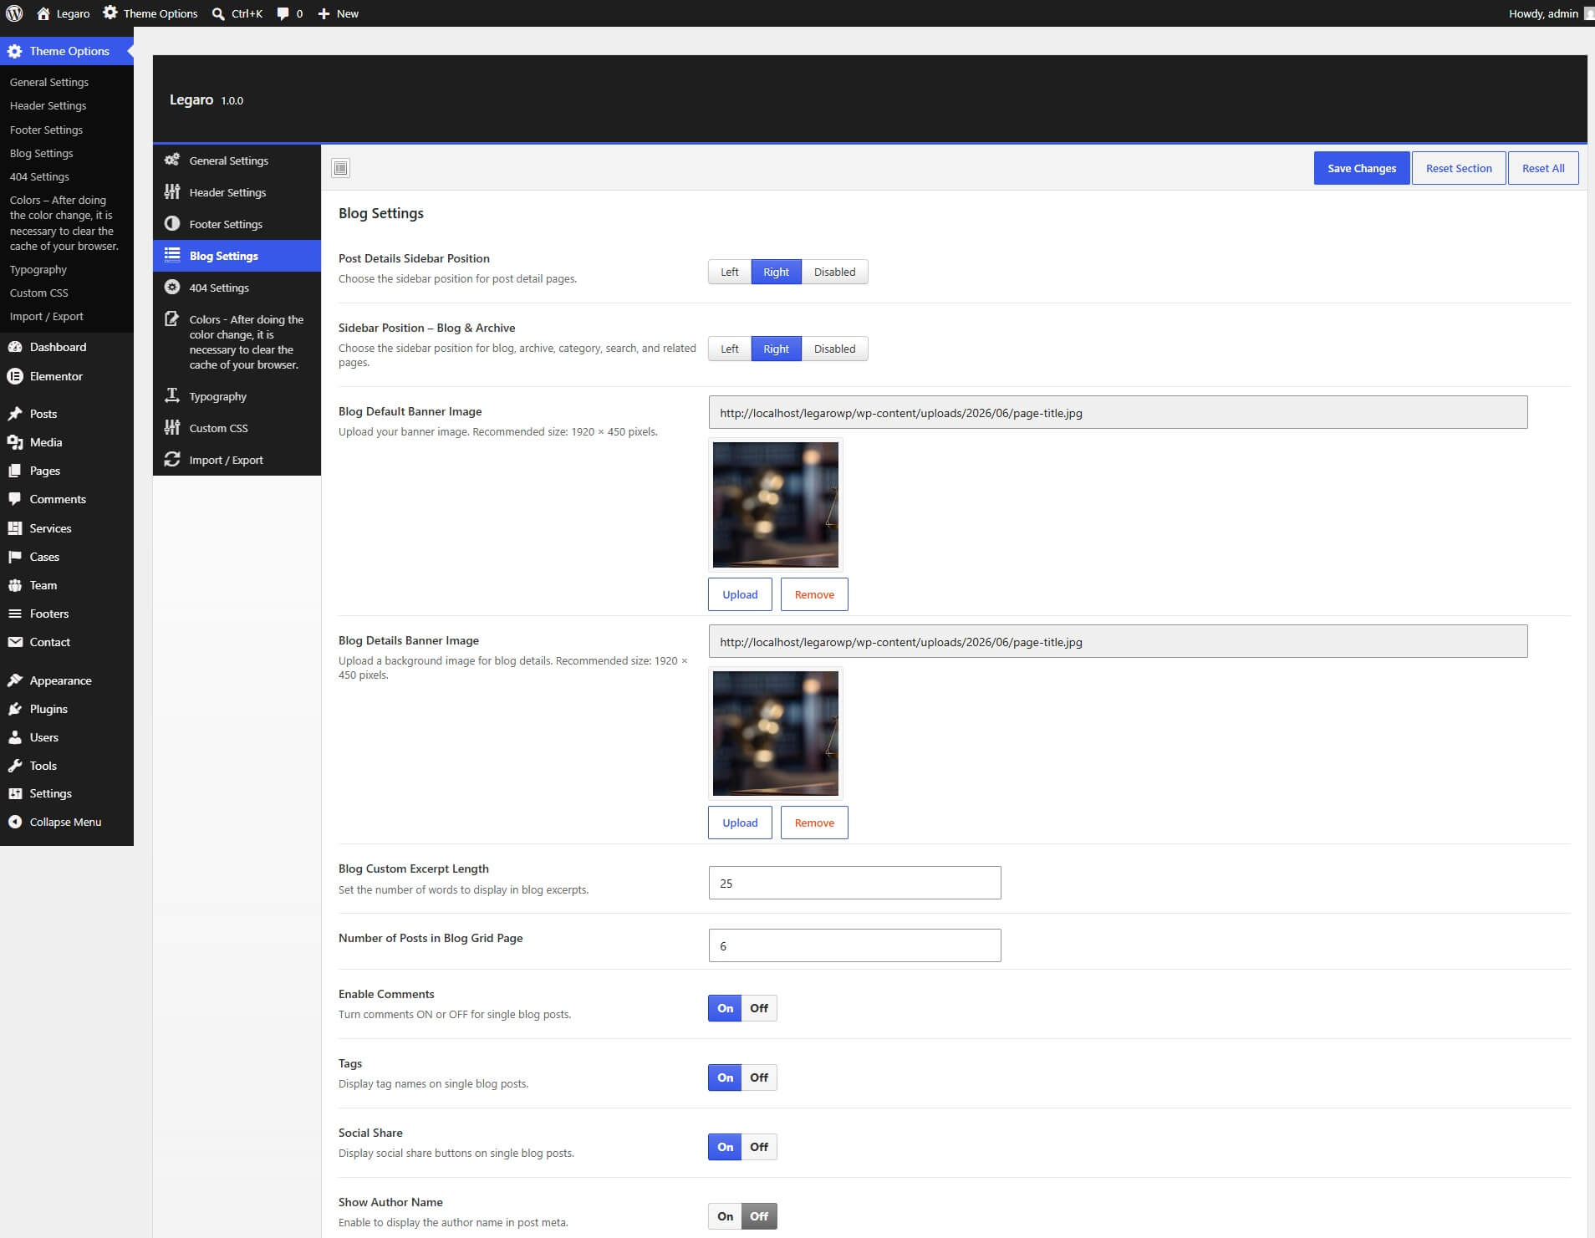Click the Blog Details Banner Image thumbnail
The image size is (1595, 1238).
coord(776,733)
